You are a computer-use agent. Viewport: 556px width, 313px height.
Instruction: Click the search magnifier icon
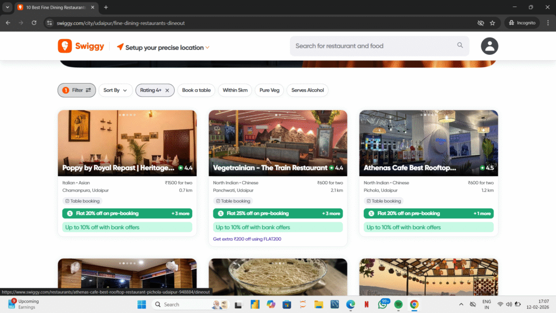coord(460,46)
